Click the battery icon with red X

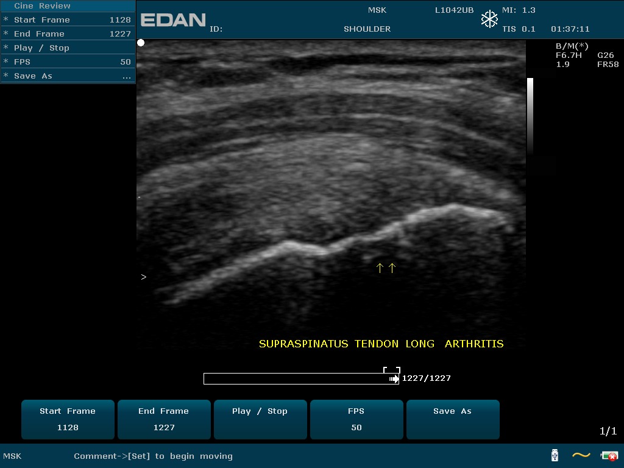pyautogui.click(x=608, y=455)
